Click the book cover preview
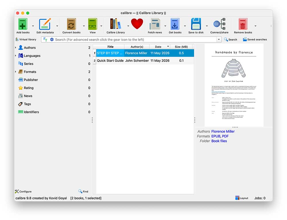287x220 pixels. coord(234,85)
